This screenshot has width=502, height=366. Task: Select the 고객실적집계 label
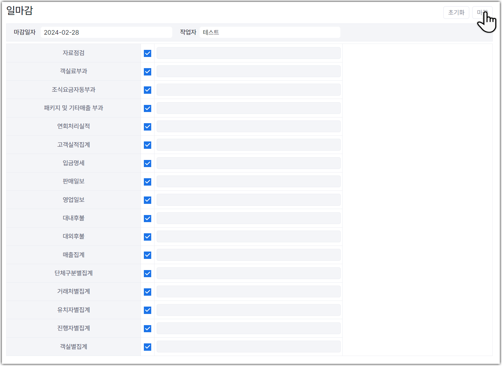(x=74, y=145)
